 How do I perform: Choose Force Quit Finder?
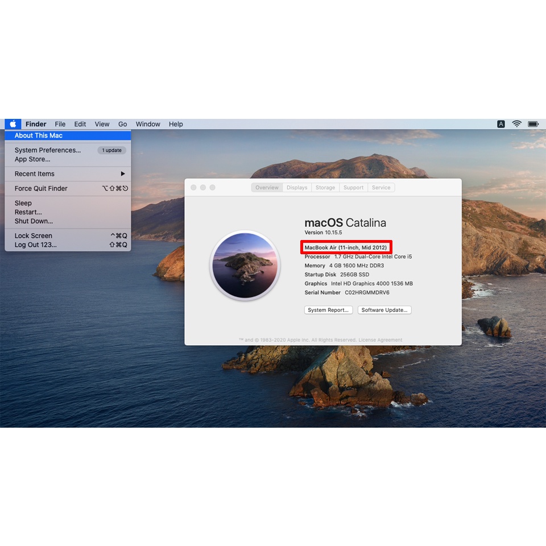[x=41, y=188]
